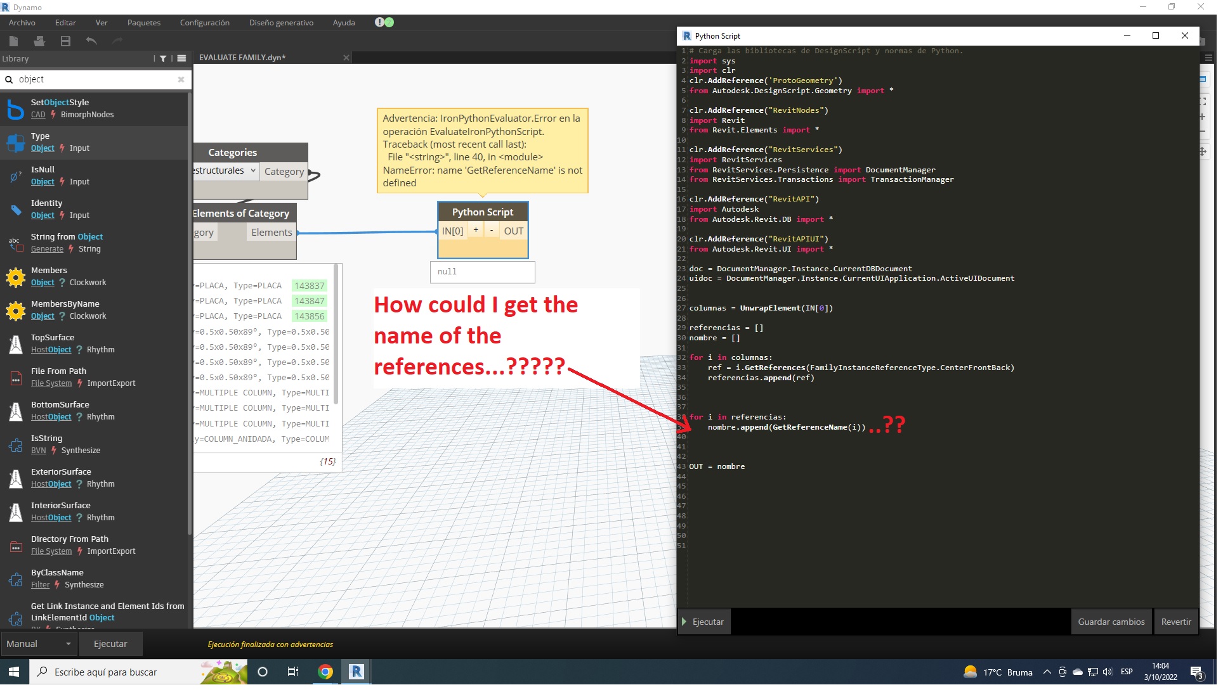
Task: Open the Configuración menu
Action: tap(205, 23)
